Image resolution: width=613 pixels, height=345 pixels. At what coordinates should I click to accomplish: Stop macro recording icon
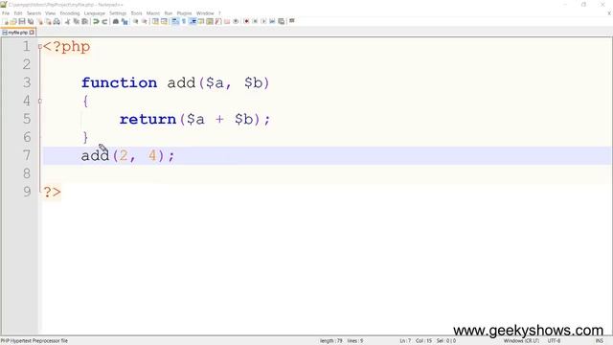point(255,21)
